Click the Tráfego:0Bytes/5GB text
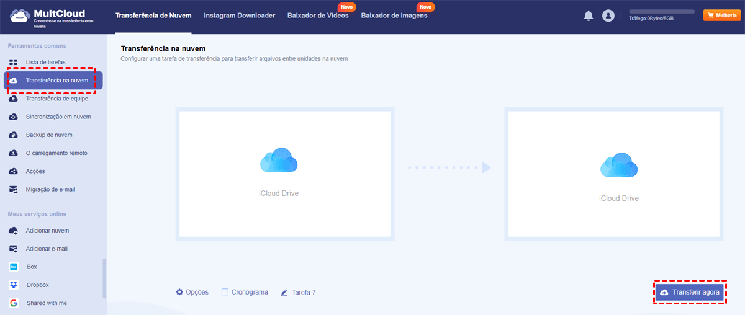 [x=650, y=19]
